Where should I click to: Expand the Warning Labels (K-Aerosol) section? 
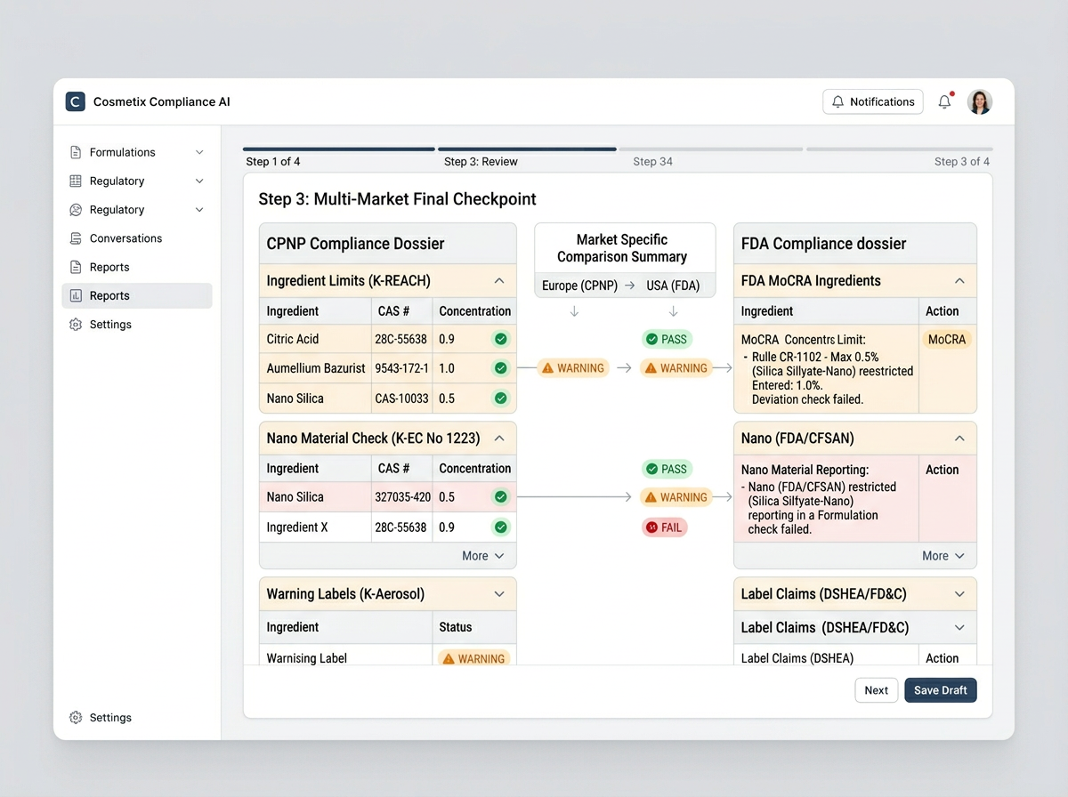(500, 593)
